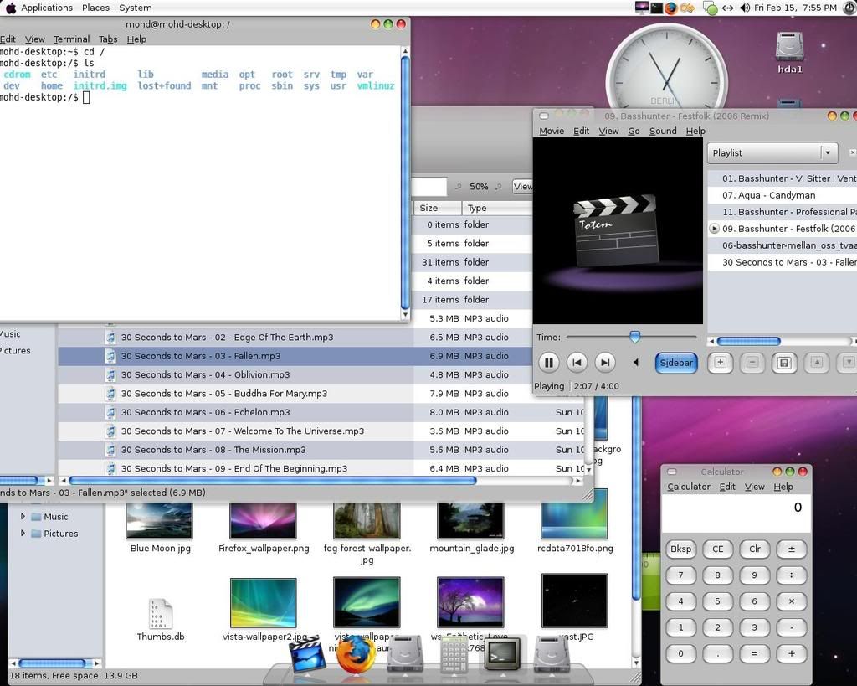Screen dimensions: 857x686
Task: Open the hda1 drive icon on the desktop
Action: (789, 52)
